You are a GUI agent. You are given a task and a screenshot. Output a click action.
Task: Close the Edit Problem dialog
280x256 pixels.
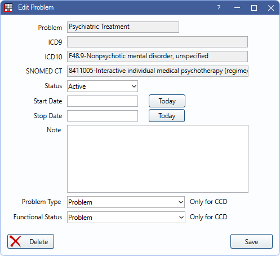tap(271, 8)
